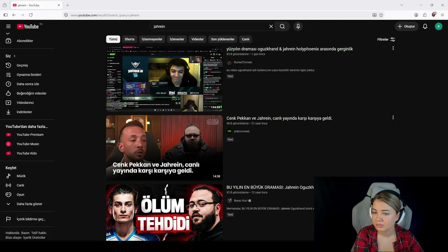Open YouTube Kids link
The width and height of the screenshot is (448, 252).
[x=27, y=153]
